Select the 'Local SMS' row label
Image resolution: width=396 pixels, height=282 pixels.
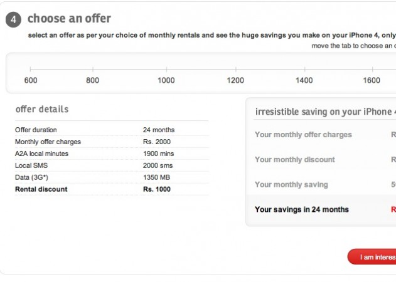point(32,165)
